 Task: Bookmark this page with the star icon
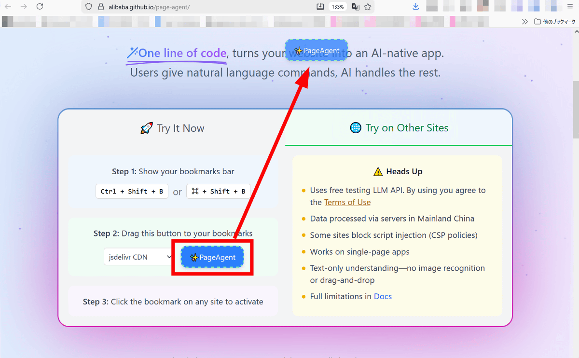(368, 7)
